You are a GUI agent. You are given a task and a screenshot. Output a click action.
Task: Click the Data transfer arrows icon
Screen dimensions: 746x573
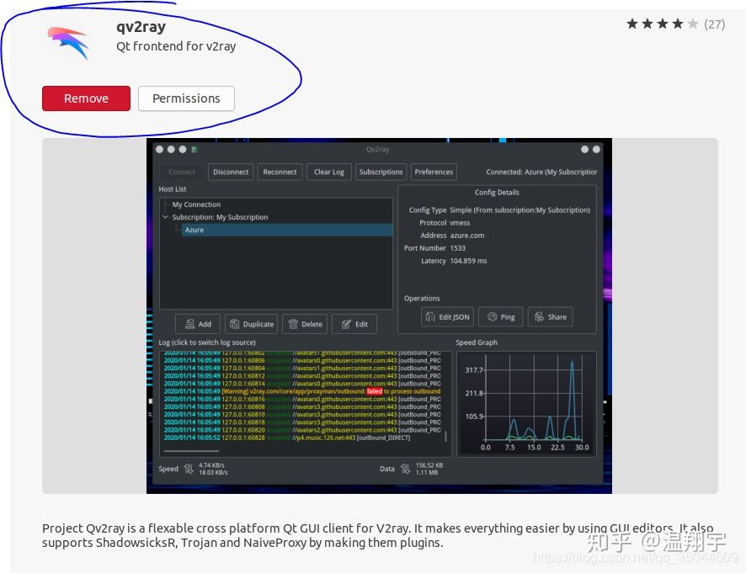pyautogui.click(x=406, y=469)
